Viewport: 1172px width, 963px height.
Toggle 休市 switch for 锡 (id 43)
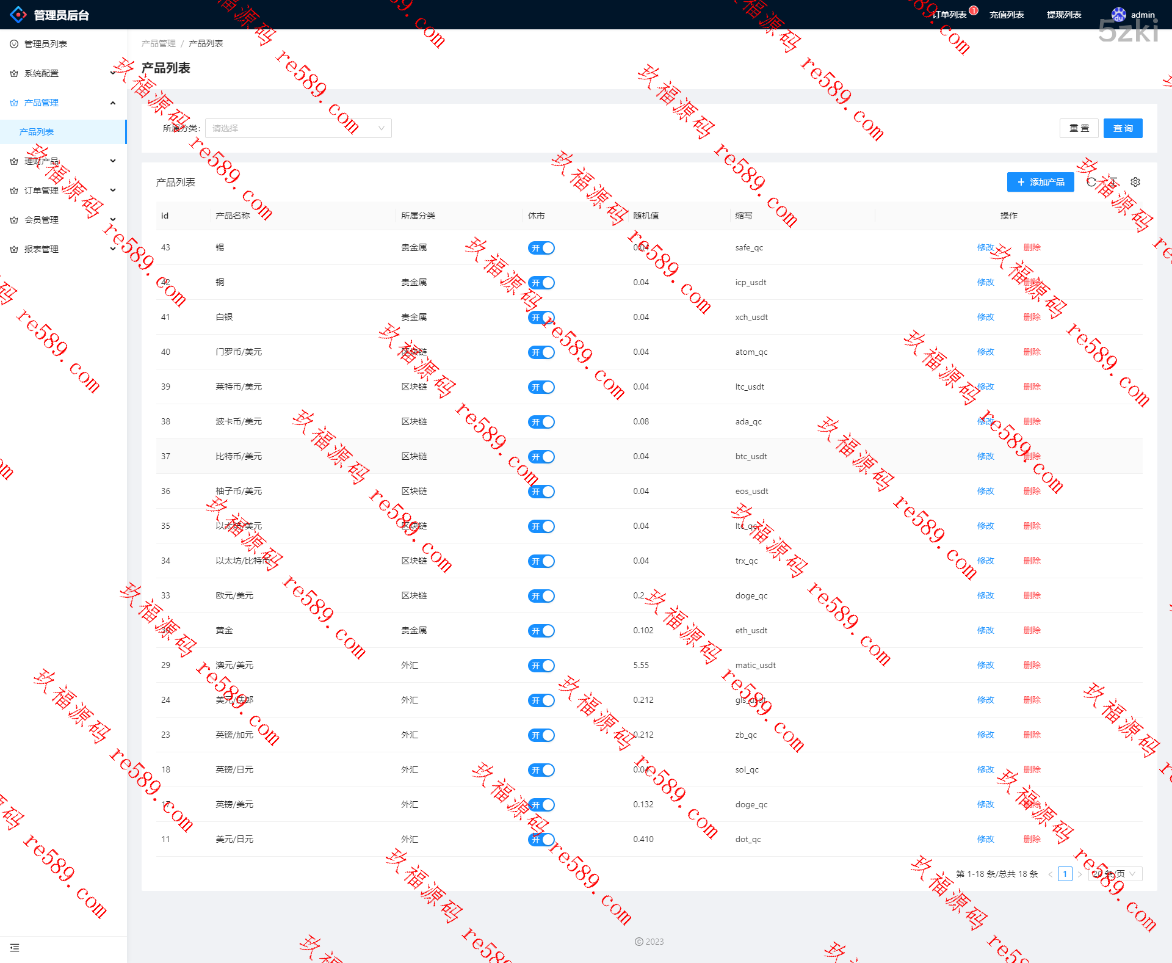point(541,248)
